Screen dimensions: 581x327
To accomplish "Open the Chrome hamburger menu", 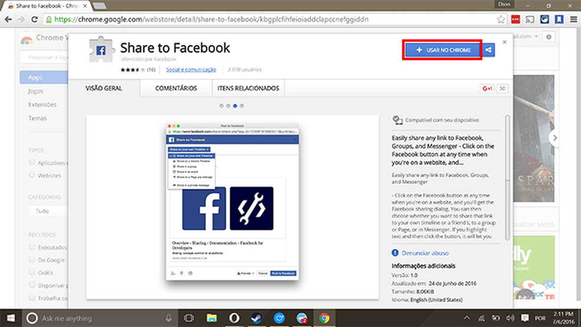I will (573, 19).
